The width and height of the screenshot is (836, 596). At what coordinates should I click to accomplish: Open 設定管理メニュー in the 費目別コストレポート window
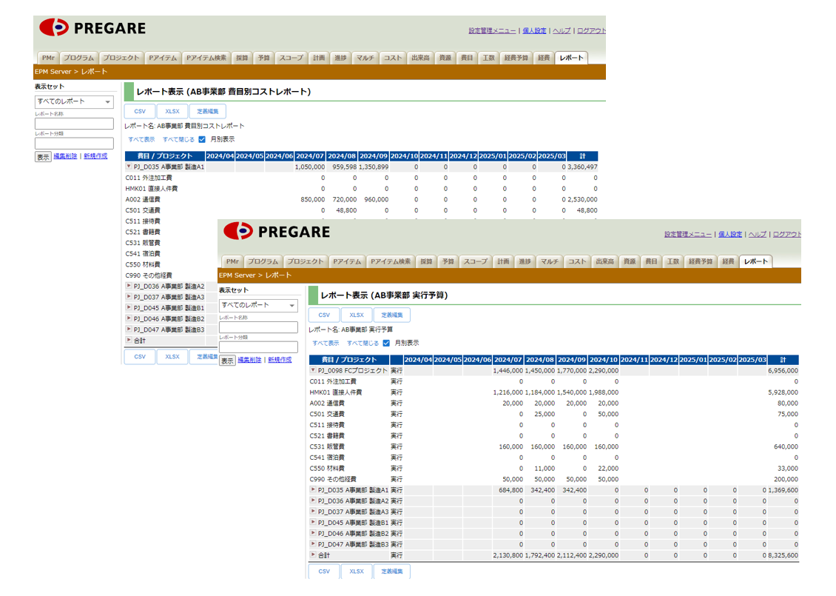tap(492, 31)
